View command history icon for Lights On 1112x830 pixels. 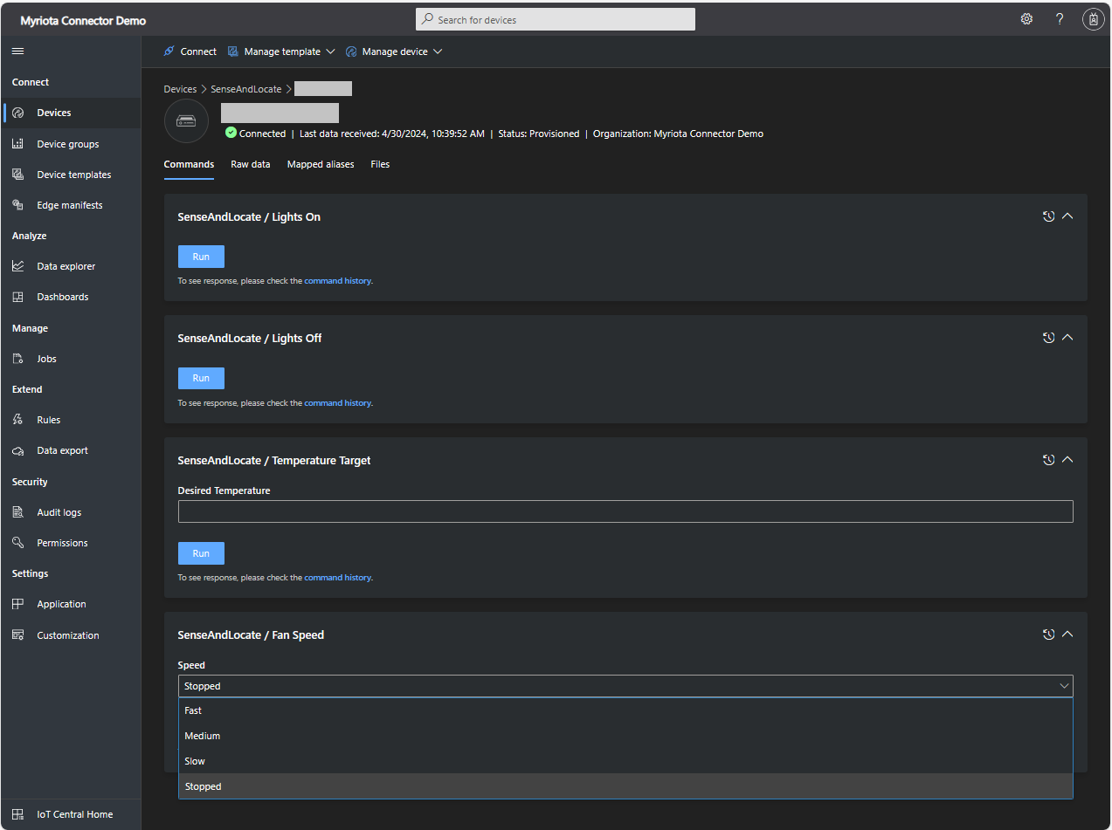tap(1048, 216)
